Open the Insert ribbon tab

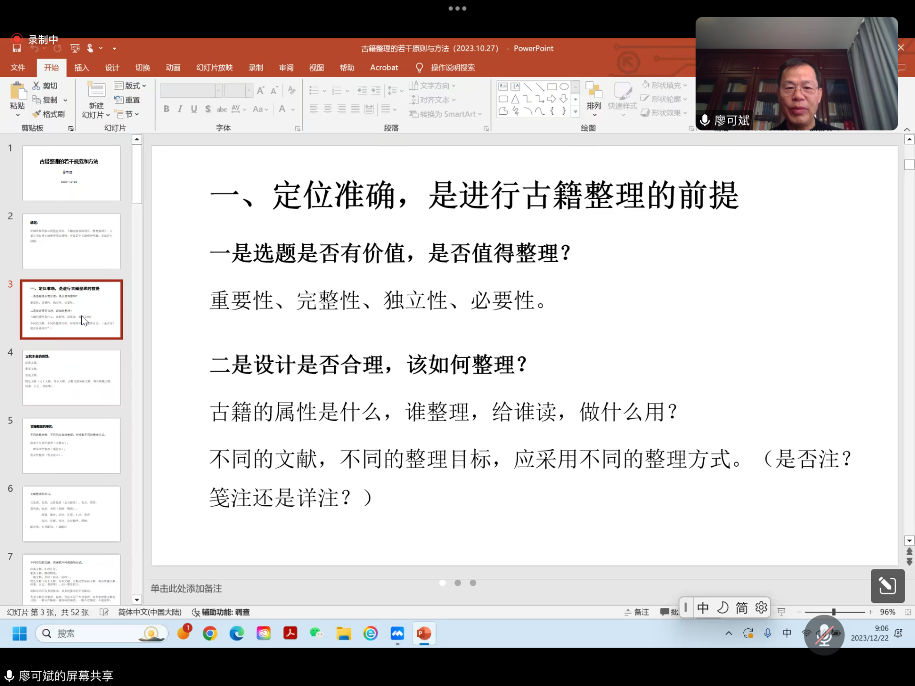(81, 67)
